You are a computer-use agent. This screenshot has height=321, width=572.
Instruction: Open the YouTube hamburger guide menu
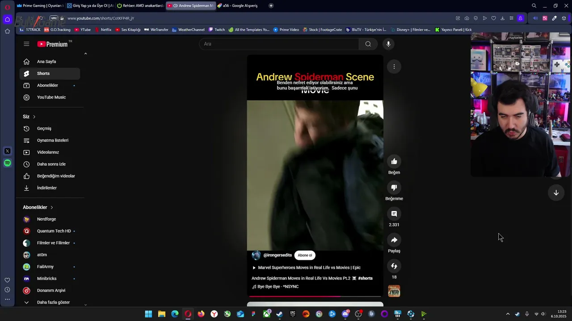[26, 44]
